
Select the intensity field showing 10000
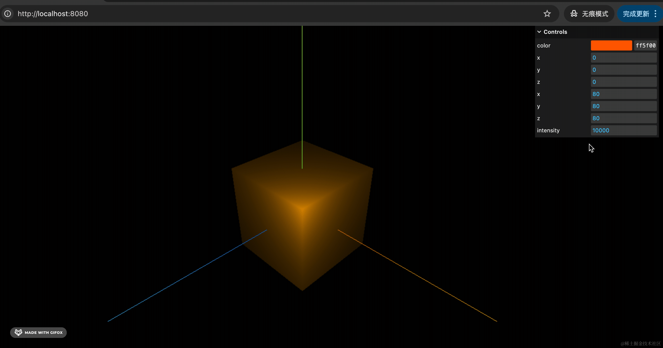point(624,130)
